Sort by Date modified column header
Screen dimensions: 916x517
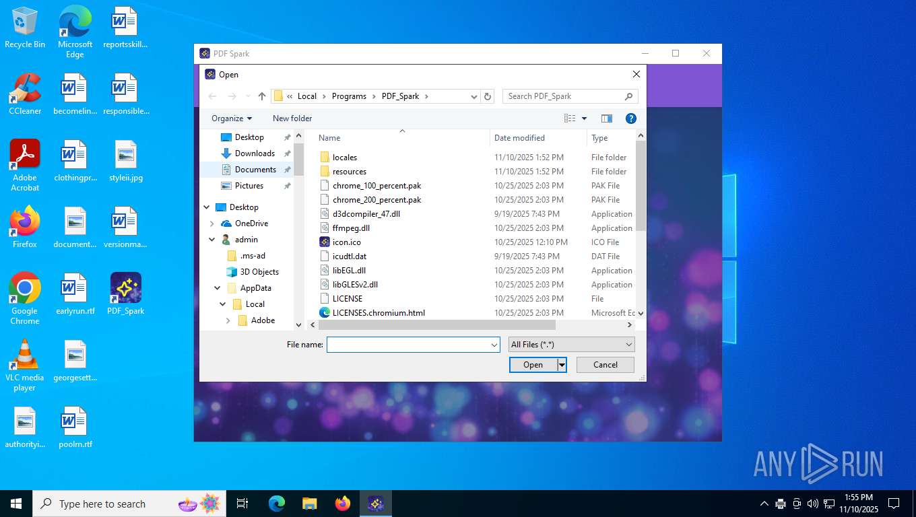pos(538,138)
